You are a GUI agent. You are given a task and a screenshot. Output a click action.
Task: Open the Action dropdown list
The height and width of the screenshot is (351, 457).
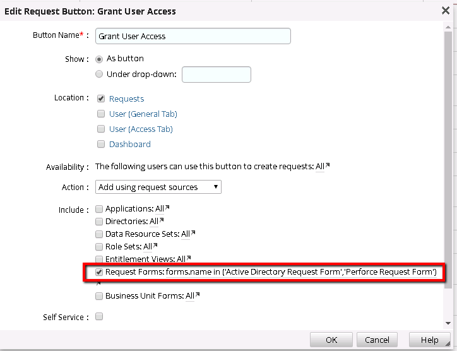(x=158, y=187)
